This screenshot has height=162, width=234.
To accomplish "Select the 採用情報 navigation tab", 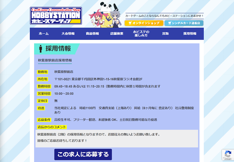I will coord(190,34).
